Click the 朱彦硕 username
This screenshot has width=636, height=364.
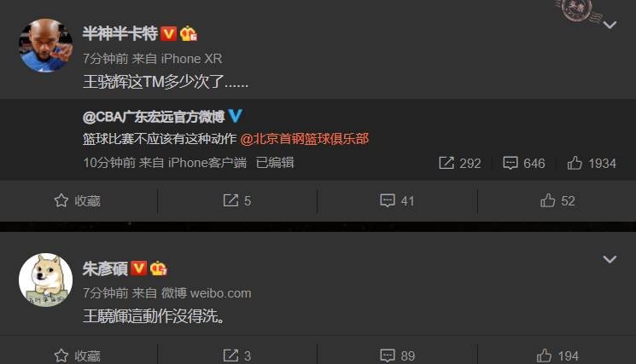[x=105, y=269]
